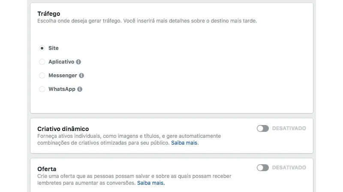Image resolution: width=343 pixels, height=192 pixels.
Task: Click DESATIVADO label beside Criativo dinâmico toggle
Action: 289,128
